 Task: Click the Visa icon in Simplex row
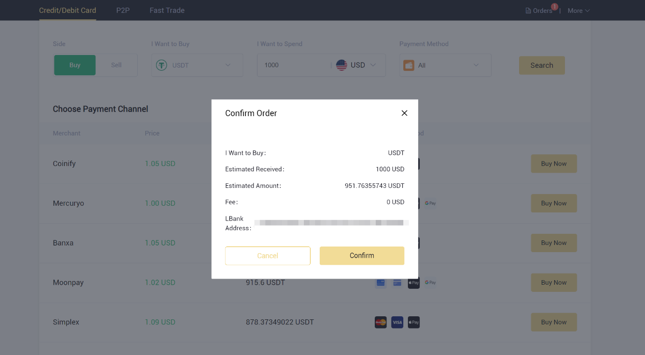point(397,322)
